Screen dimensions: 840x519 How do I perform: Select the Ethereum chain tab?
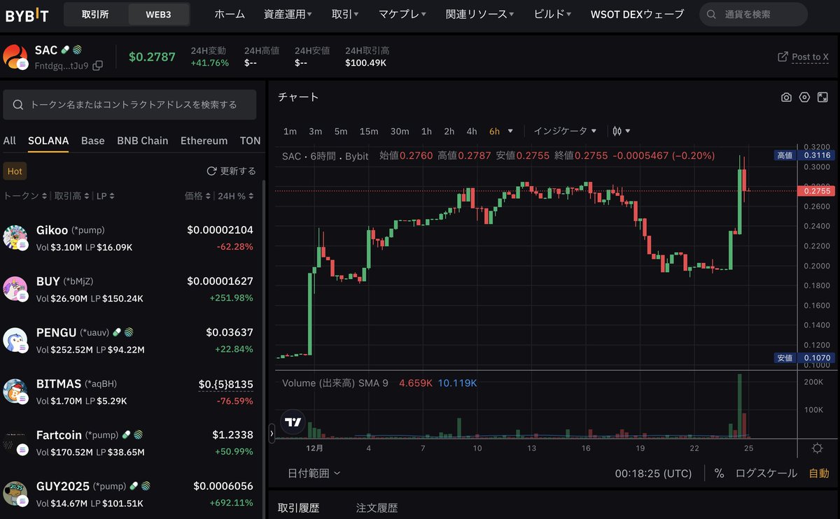[x=204, y=141]
